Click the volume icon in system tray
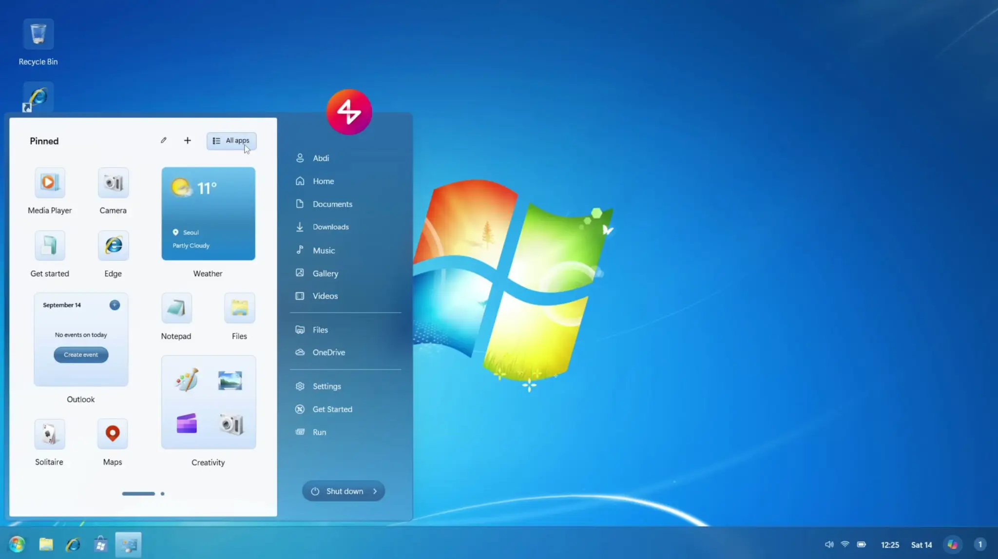The width and height of the screenshot is (998, 559). pos(829,544)
